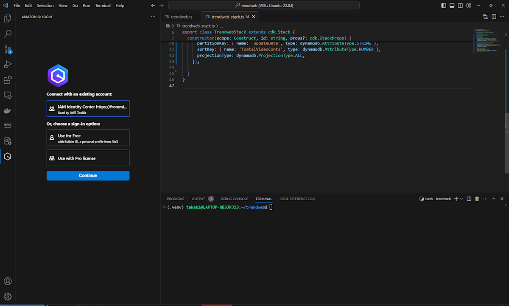
Task: Switch to the Problems panel tab
Action: point(175,199)
